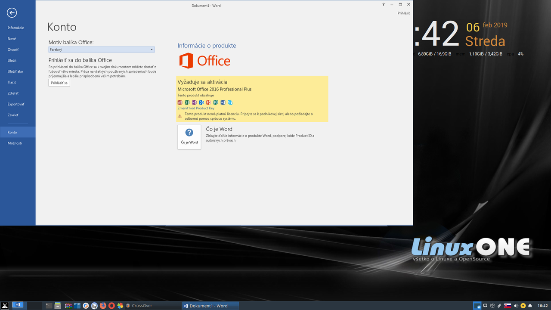Click the Word window thumbnail in taskbar pager
Screen dimensions: 551x310
click(x=18, y=305)
